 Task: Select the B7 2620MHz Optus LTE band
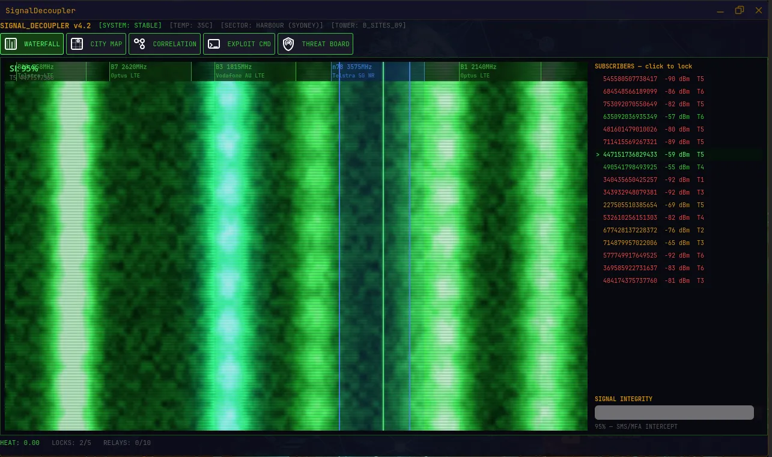(x=150, y=71)
